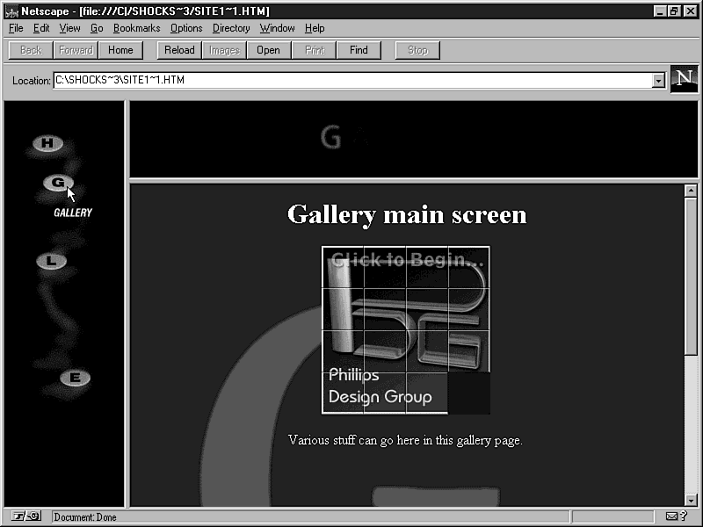Screen dimensions: 703x527
Task: Click the Forward toolbar button
Action: (x=76, y=50)
